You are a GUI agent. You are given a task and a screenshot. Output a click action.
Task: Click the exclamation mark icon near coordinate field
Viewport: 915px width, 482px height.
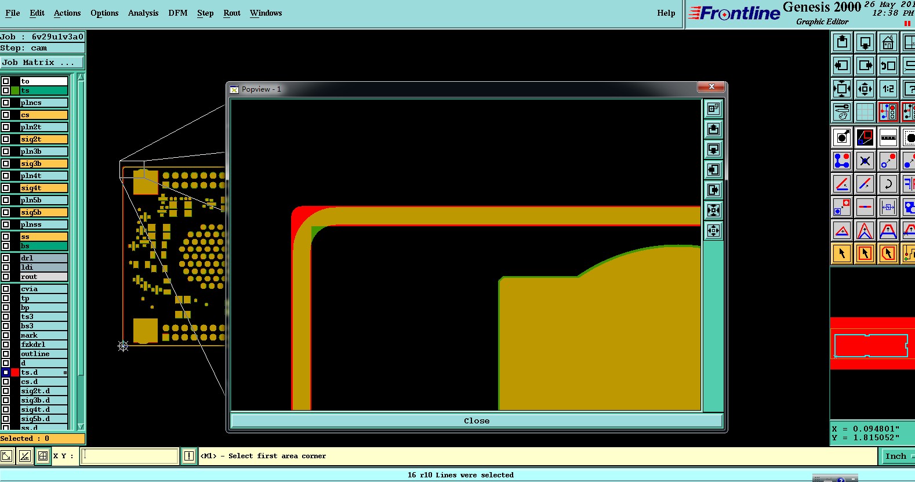[x=189, y=456]
